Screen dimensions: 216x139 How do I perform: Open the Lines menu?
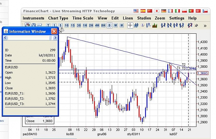click(x=128, y=18)
